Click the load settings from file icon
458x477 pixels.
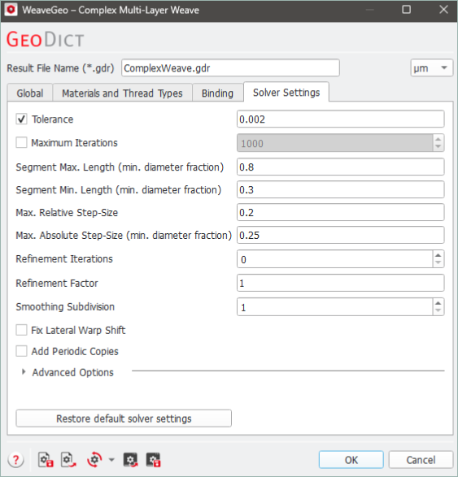click(x=68, y=460)
